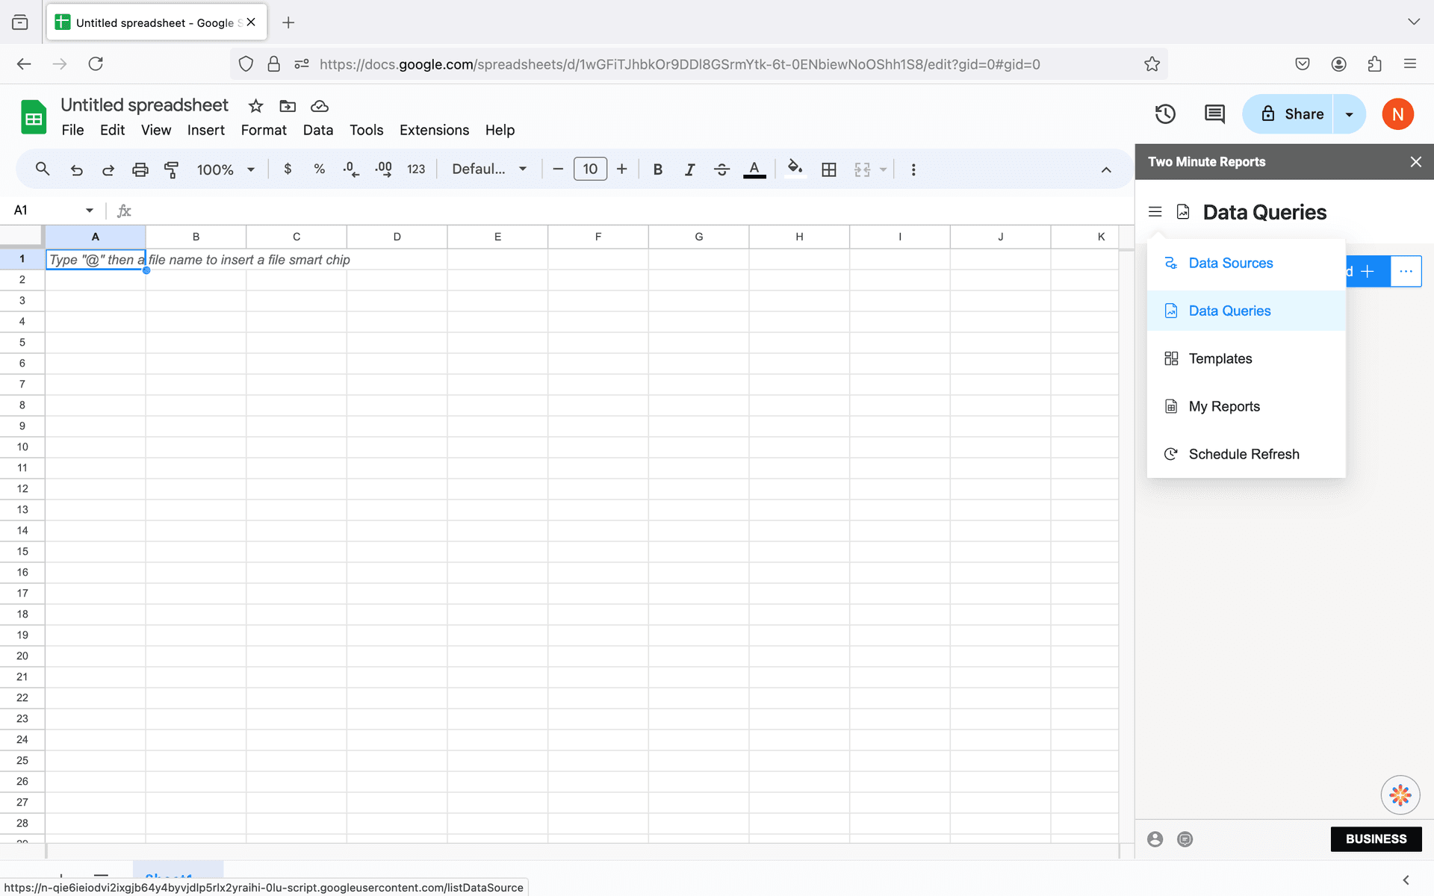1434x896 pixels.
Task: Toggle italic formatting in toolbar
Action: (689, 169)
